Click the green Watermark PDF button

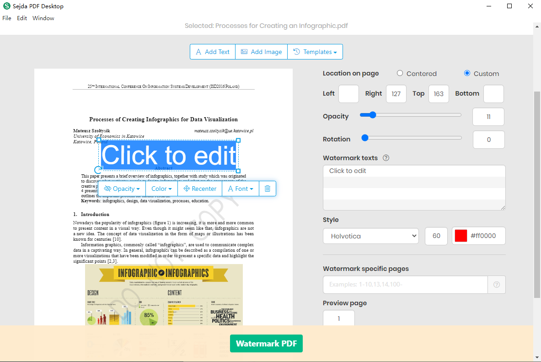[266, 343]
